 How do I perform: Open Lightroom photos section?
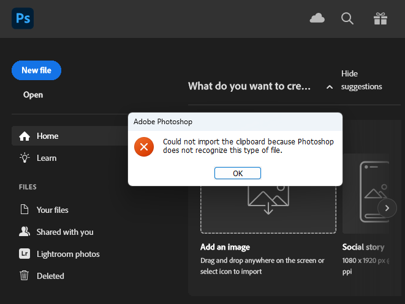[68, 254]
